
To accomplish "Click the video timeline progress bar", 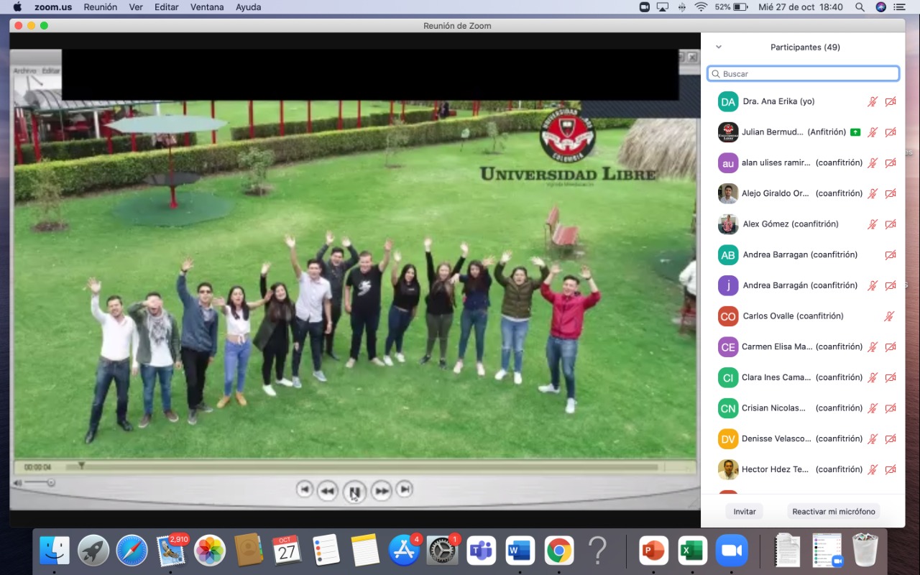I will point(361,467).
